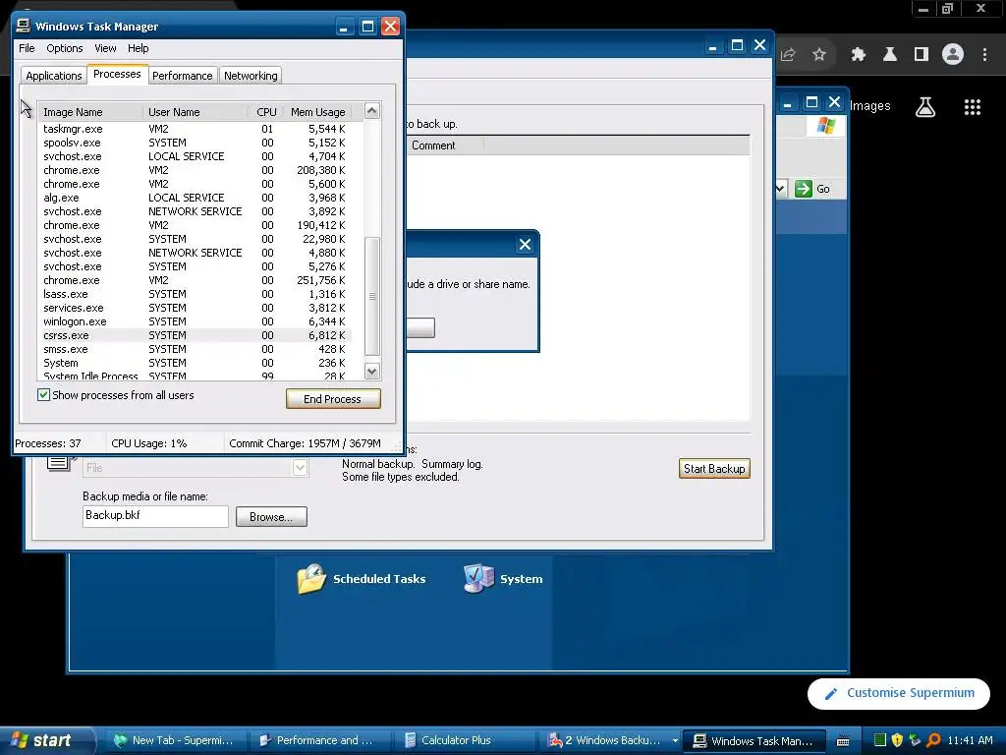The width and height of the screenshot is (1006, 755).
Task: Open the Help menu in Task Manager
Action: (x=138, y=48)
